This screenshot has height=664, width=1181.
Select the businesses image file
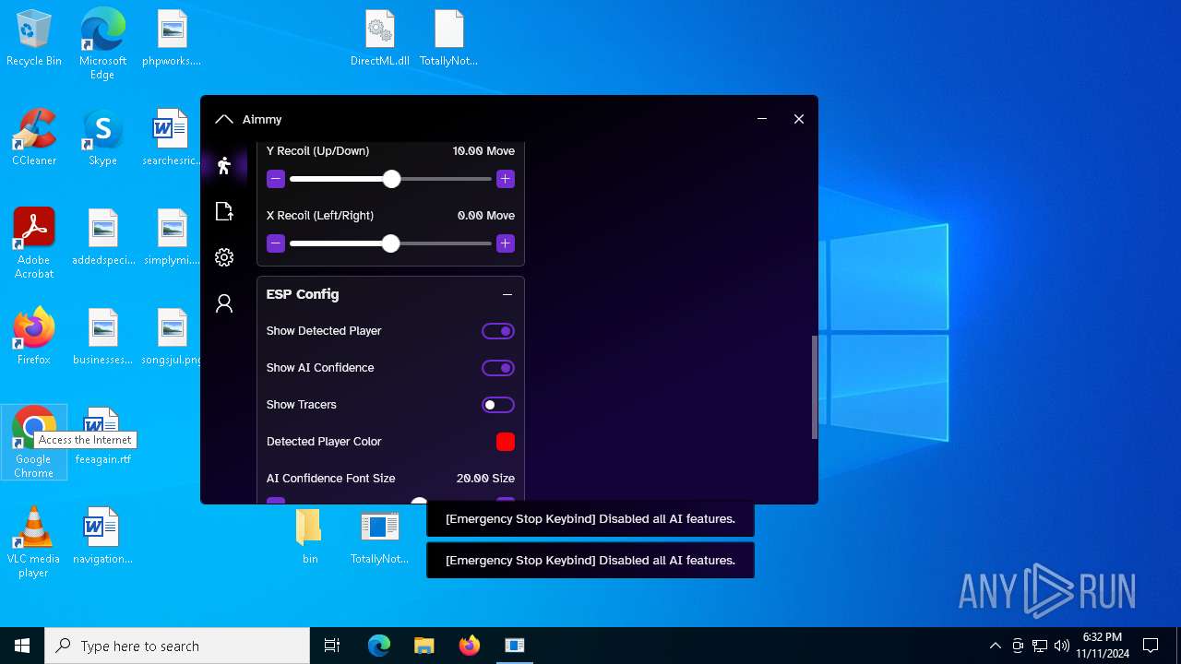(102, 338)
